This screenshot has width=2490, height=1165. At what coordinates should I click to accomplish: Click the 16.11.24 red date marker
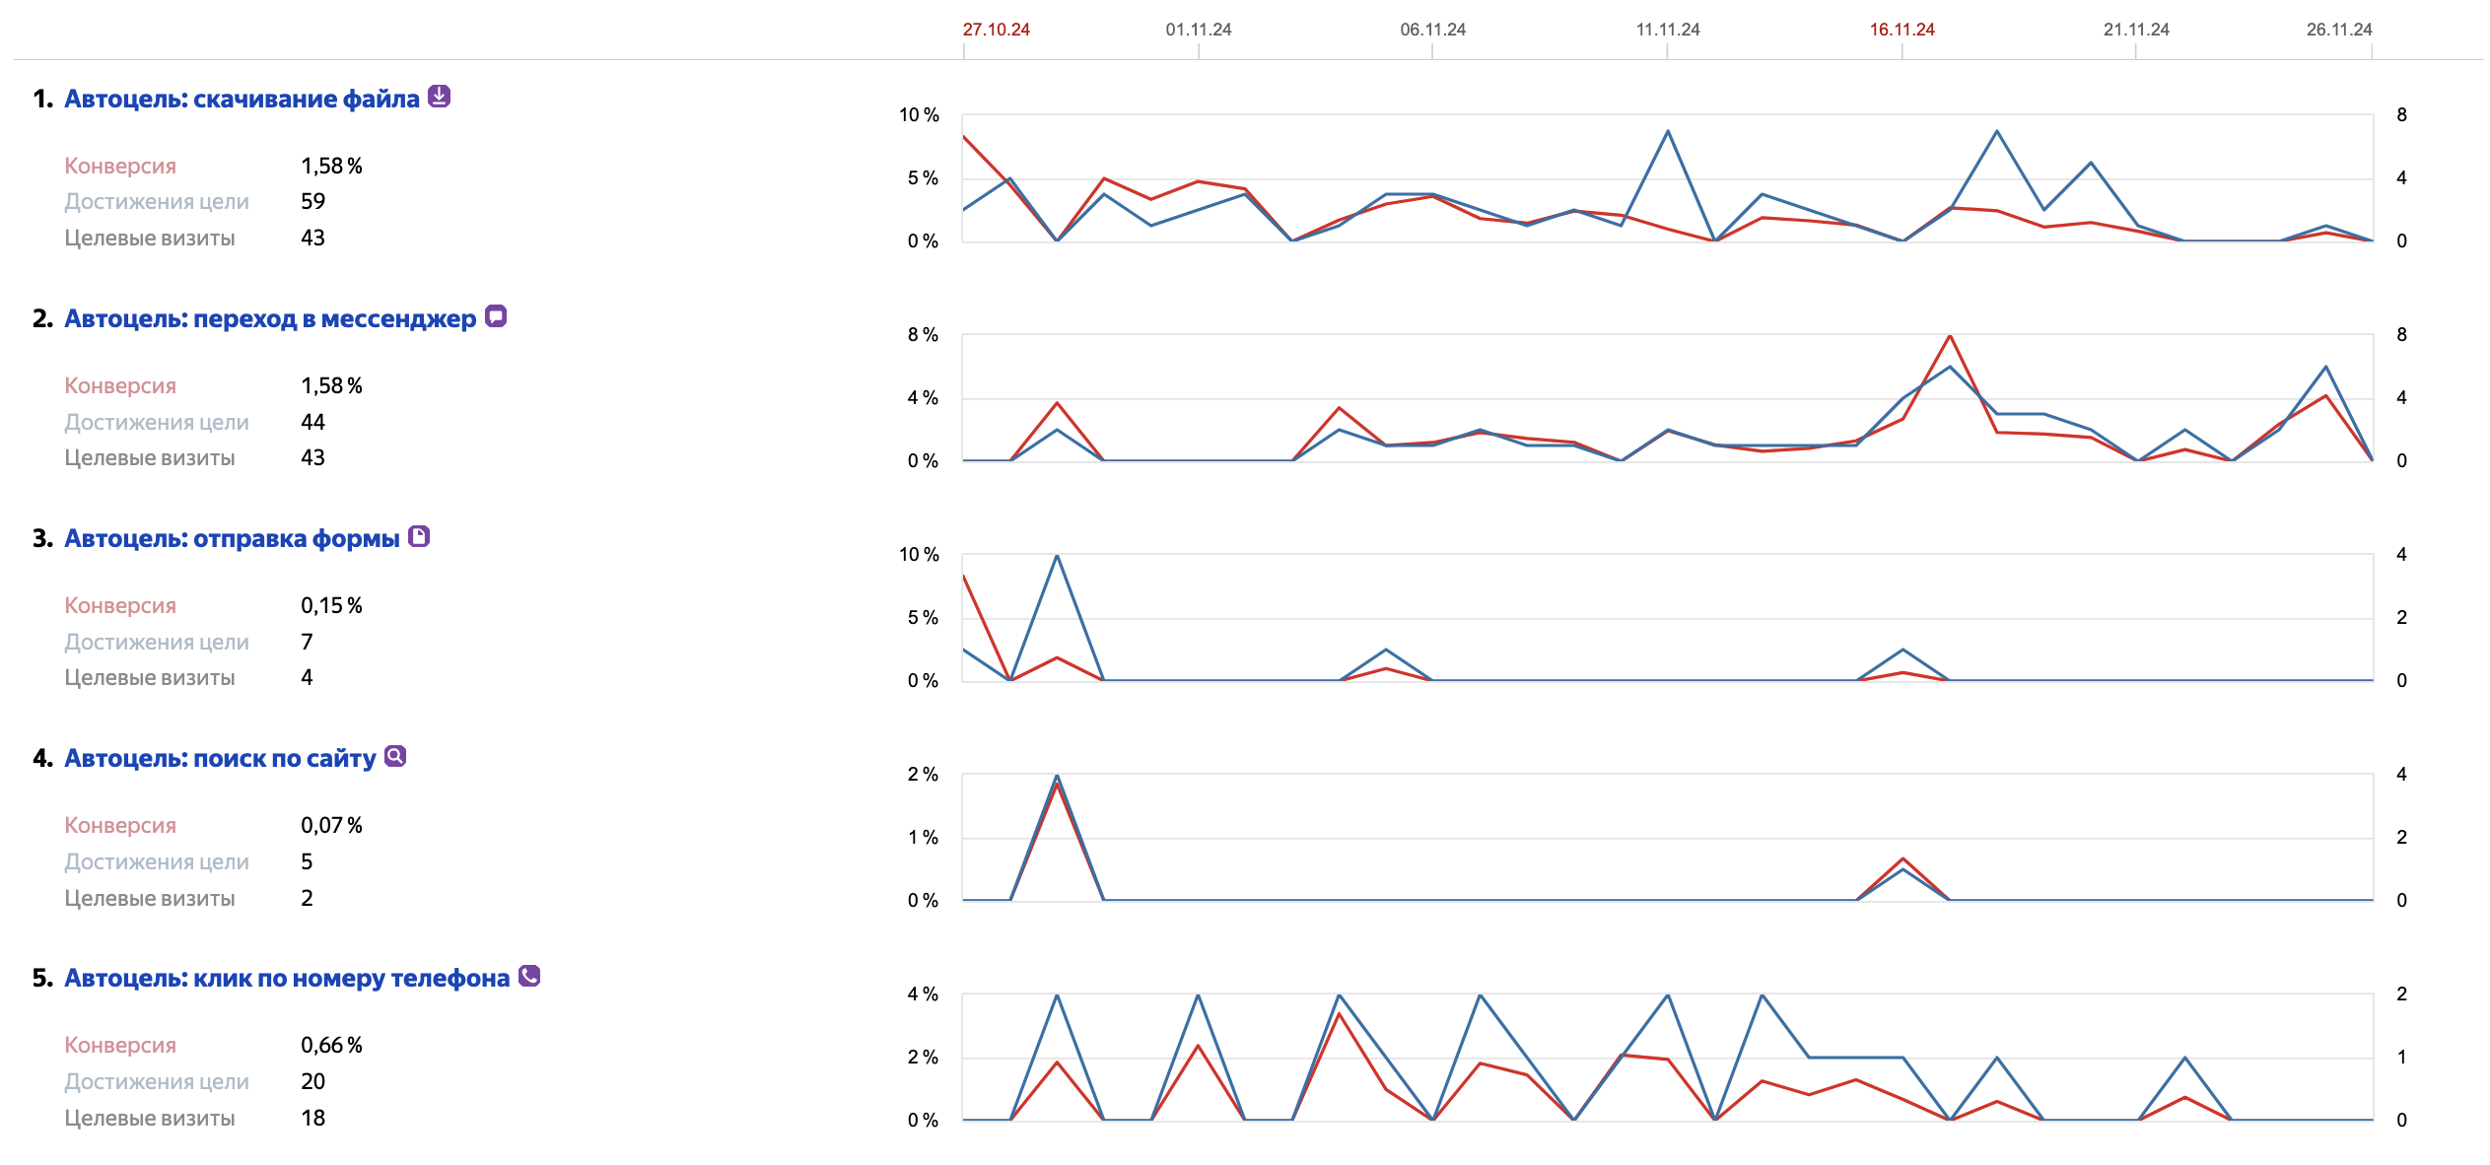1902,30
